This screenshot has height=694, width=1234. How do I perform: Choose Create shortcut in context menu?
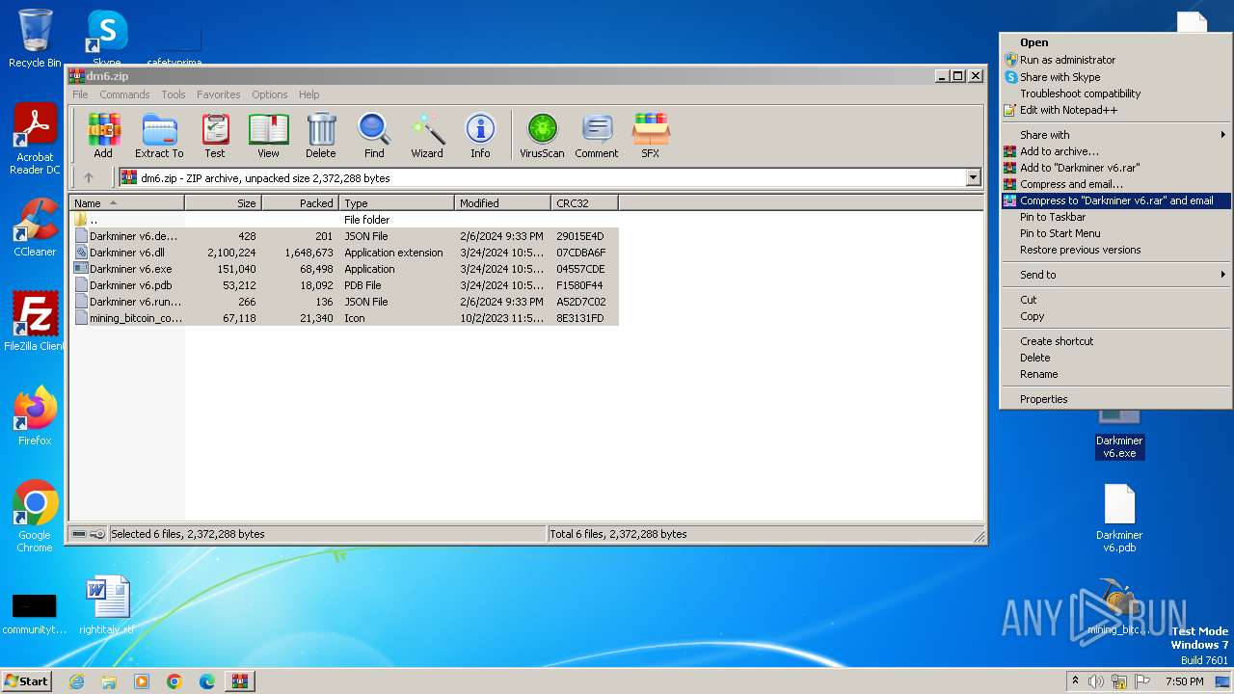(x=1115, y=341)
